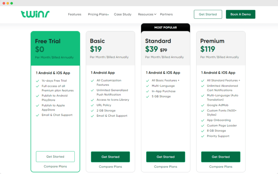The height and width of the screenshot is (174, 278).
Task: Click Get Started in the header
Action: (x=208, y=14)
